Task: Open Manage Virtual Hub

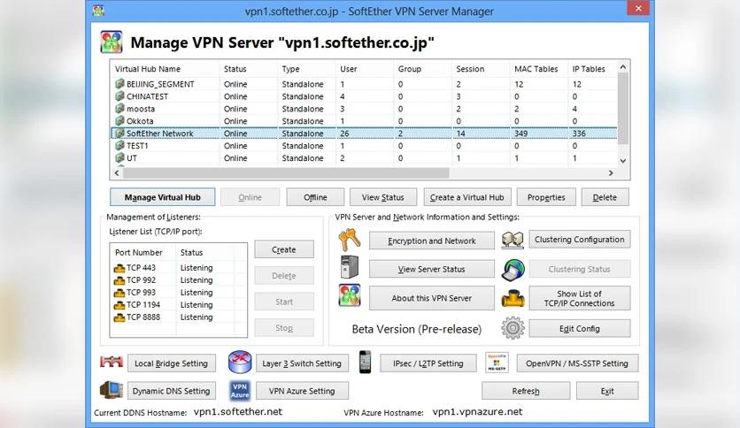Action: coord(162,197)
